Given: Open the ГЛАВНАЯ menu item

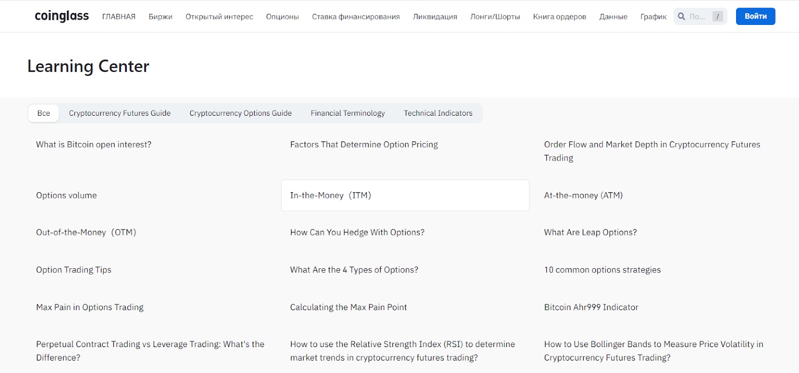Looking at the screenshot, I should [x=119, y=16].
